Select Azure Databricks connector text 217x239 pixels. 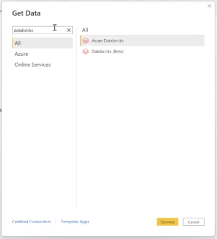coord(107,41)
